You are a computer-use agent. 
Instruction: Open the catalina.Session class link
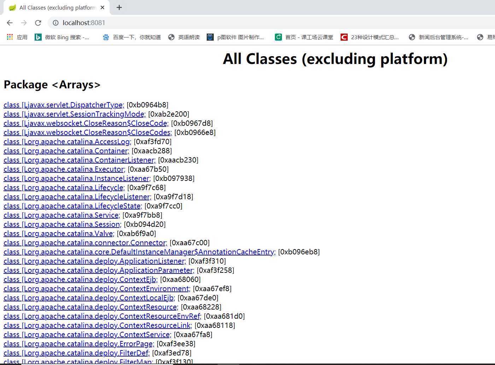coord(63,224)
